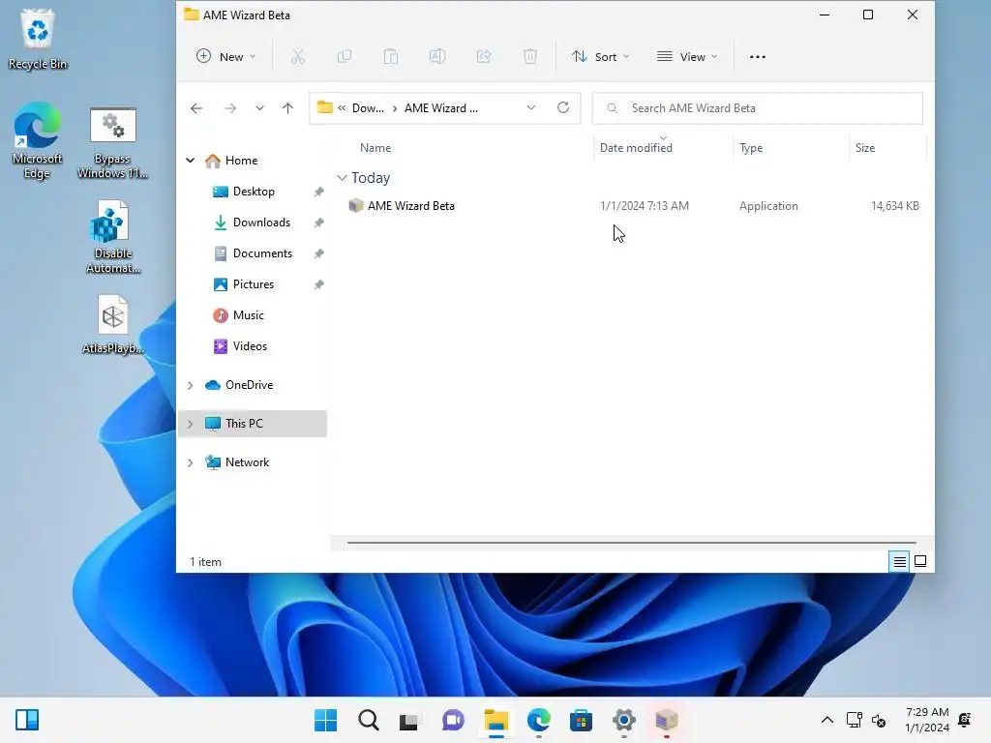The image size is (991, 743).
Task: Open recent locations dropdown arrow
Action: coord(259,108)
